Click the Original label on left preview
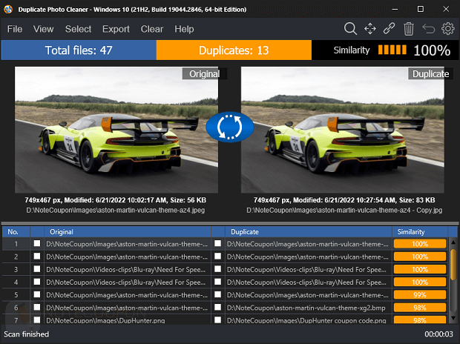This screenshot has height=344, width=460. 205,73
